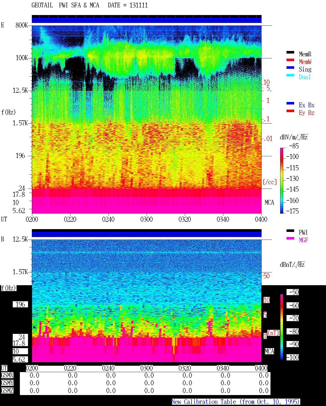Click the red MemW legend swatch
Viewport: 326px width, 406px height.
click(290, 60)
